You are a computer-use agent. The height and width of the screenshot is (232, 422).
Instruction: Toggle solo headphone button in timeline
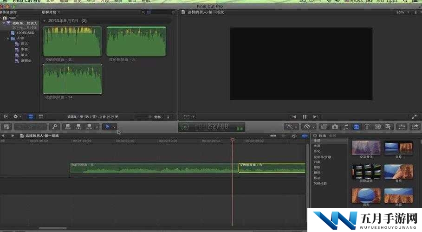294,135
